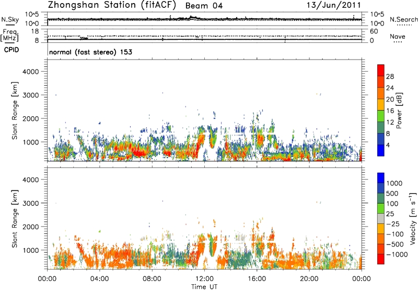The height and width of the screenshot is (290, 418).
Task: Click the N.Search legend label
Action: [403, 19]
